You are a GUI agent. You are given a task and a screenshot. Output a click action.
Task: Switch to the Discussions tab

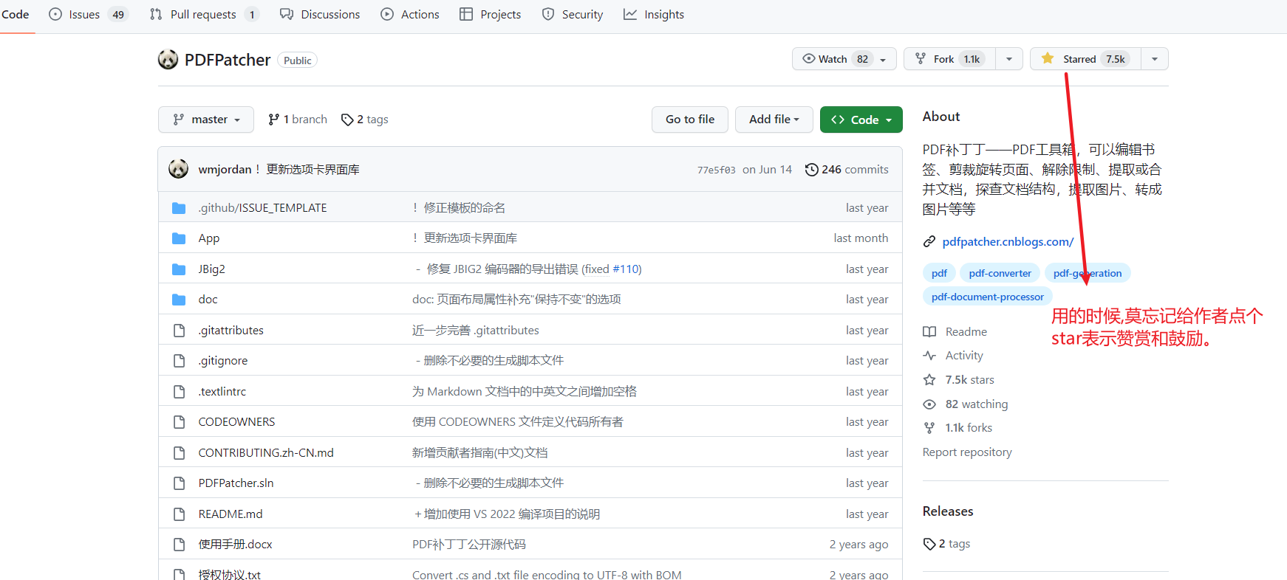point(320,14)
